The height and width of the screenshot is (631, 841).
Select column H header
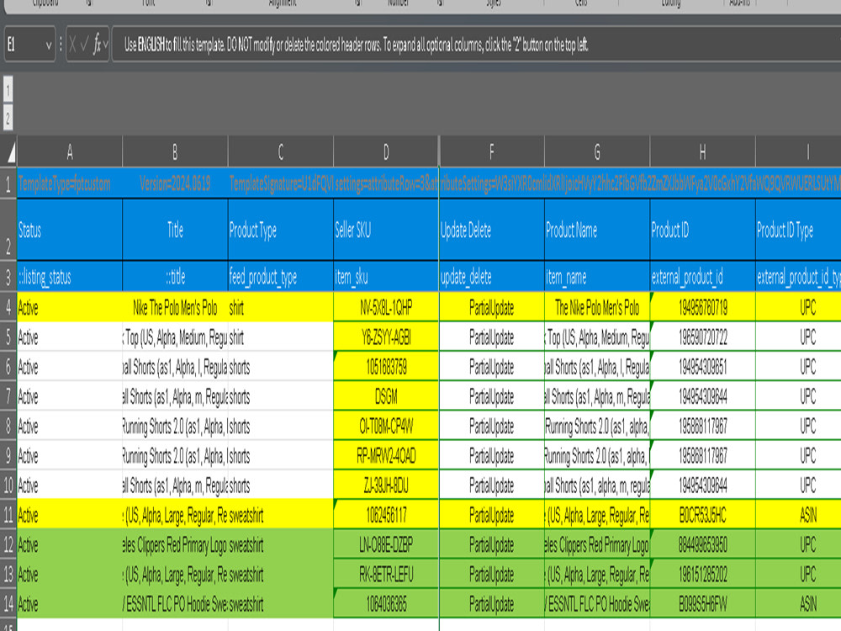[702, 151]
